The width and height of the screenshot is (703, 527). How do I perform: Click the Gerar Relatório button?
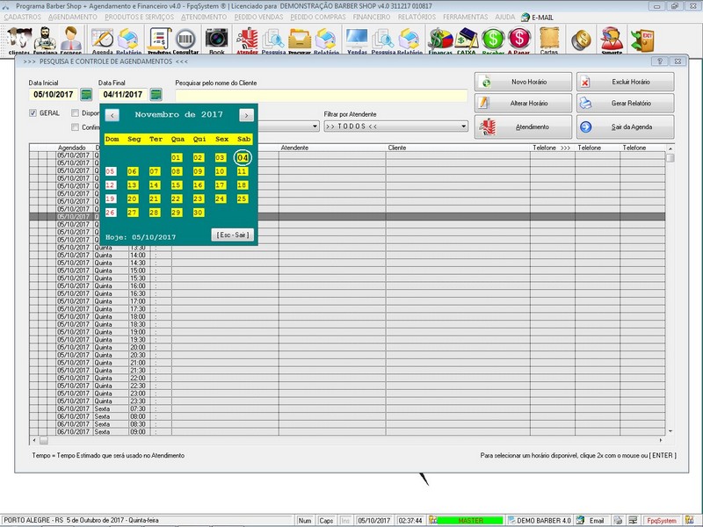coord(626,103)
